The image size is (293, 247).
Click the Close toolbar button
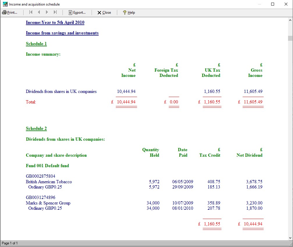point(104,13)
